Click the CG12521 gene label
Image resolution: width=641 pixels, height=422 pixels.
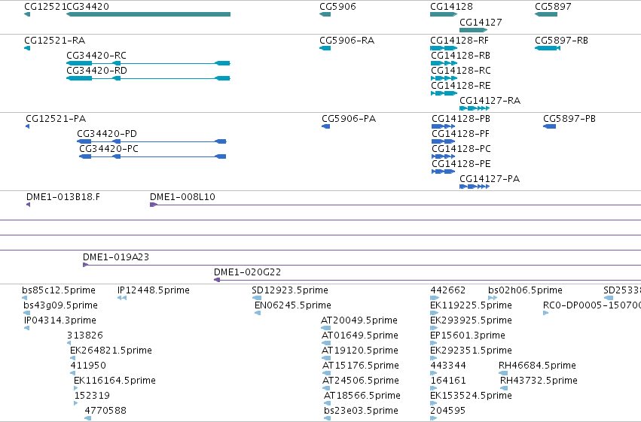[45, 7]
